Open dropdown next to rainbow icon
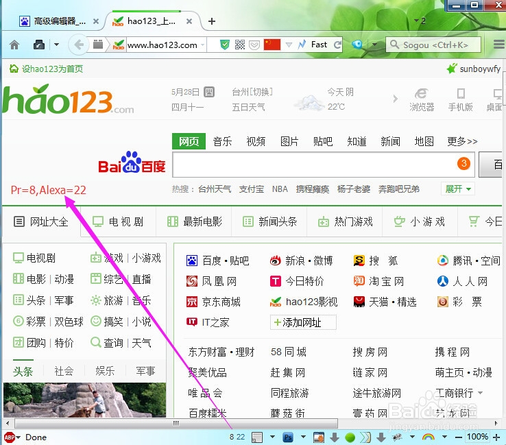Viewport: 506px width, 445px height. click(x=444, y=437)
